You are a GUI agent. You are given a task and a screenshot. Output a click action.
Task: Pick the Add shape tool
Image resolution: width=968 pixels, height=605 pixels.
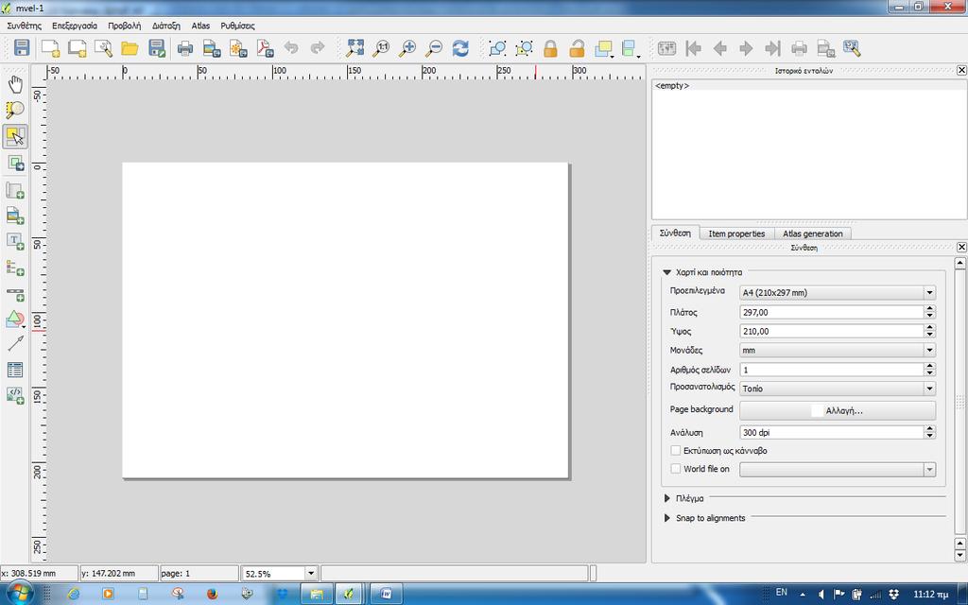(15, 320)
